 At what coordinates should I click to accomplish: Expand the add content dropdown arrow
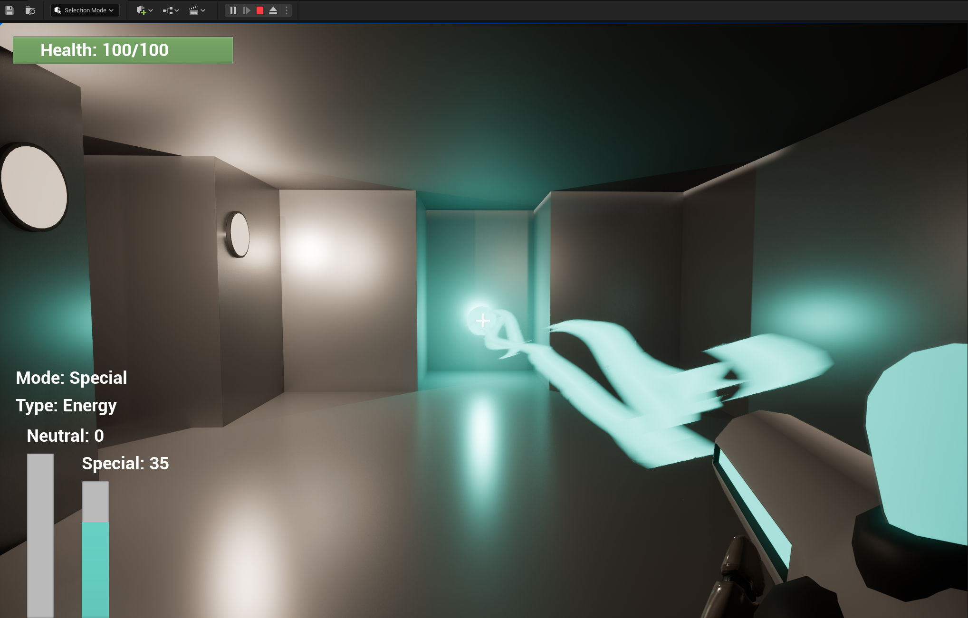point(151,10)
